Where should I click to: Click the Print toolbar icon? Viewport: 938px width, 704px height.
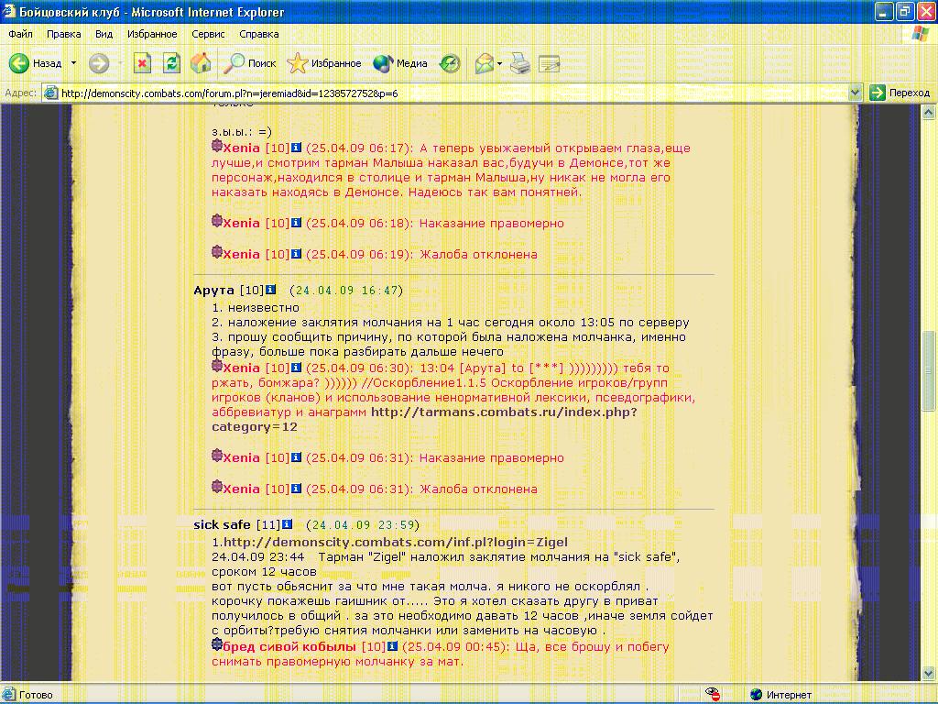520,63
